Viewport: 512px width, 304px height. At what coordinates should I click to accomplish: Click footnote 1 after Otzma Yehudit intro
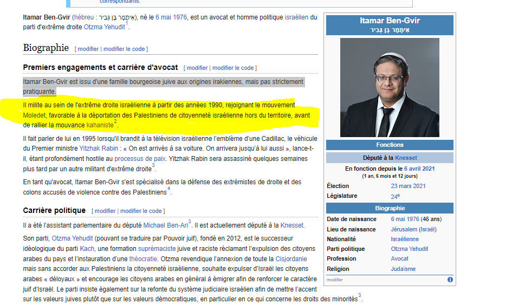127,23
